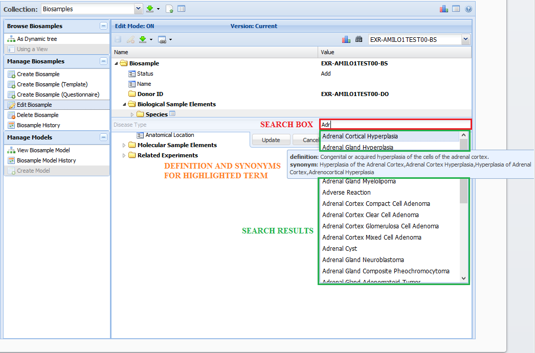535x353 pixels.
Task: Click the help question mark icon
Action: [x=468, y=9]
